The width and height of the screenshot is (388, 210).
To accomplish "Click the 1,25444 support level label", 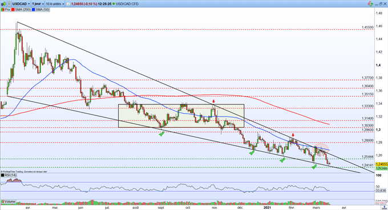I will (367, 157).
